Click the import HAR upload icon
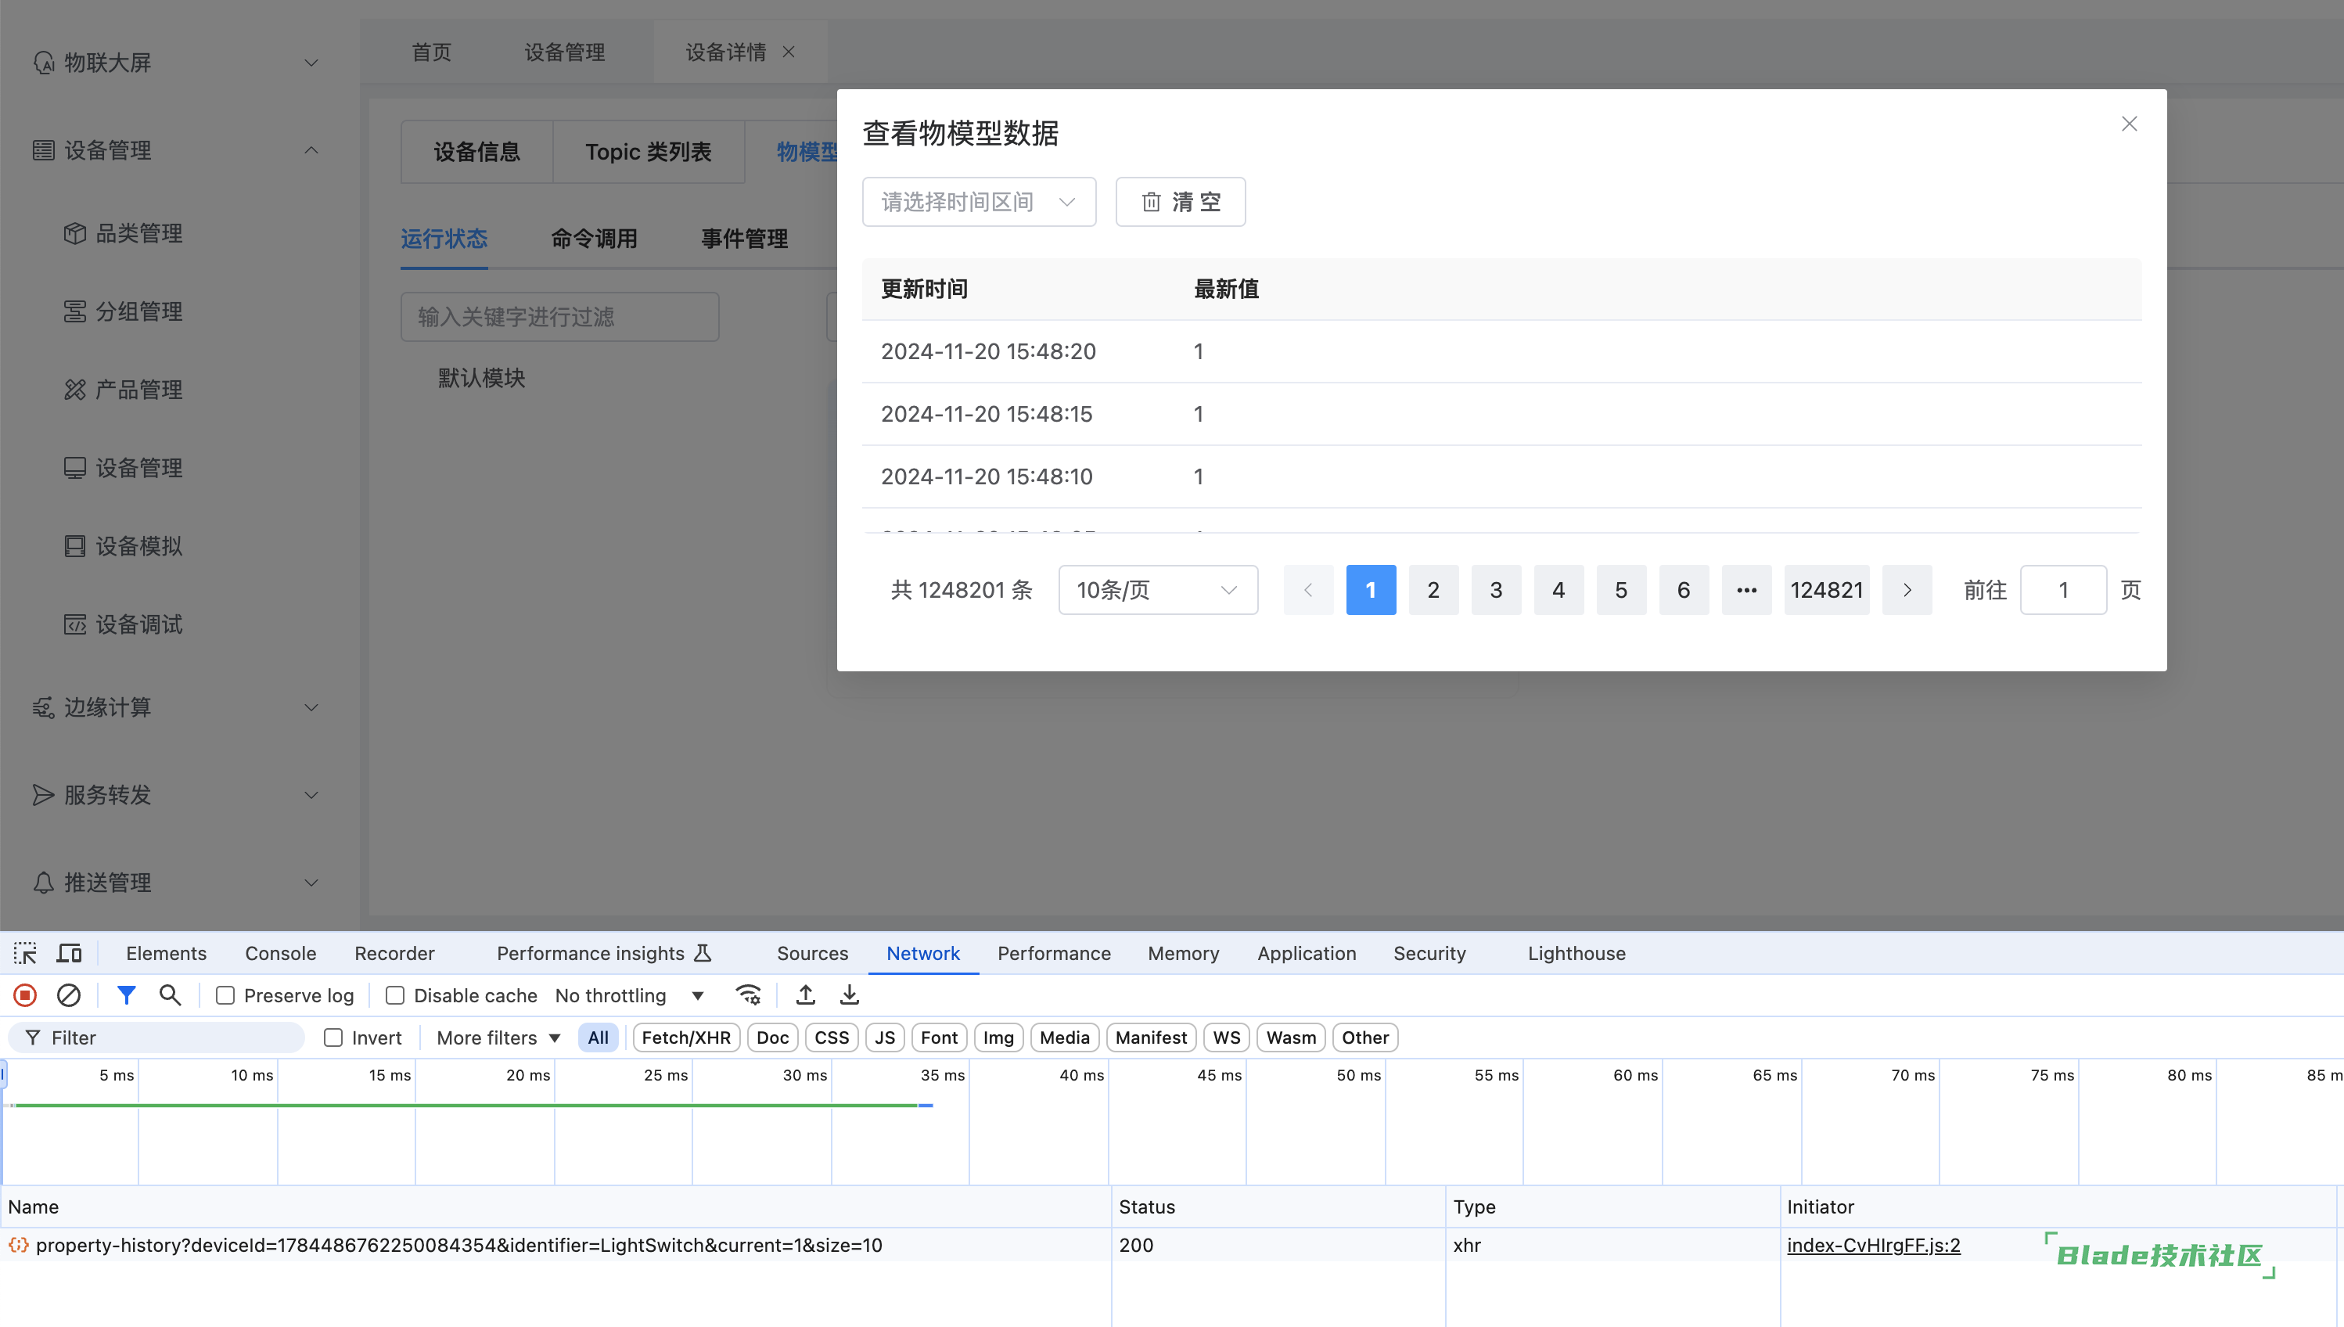This screenshot has width=2344, height=1327. point(806,995)
